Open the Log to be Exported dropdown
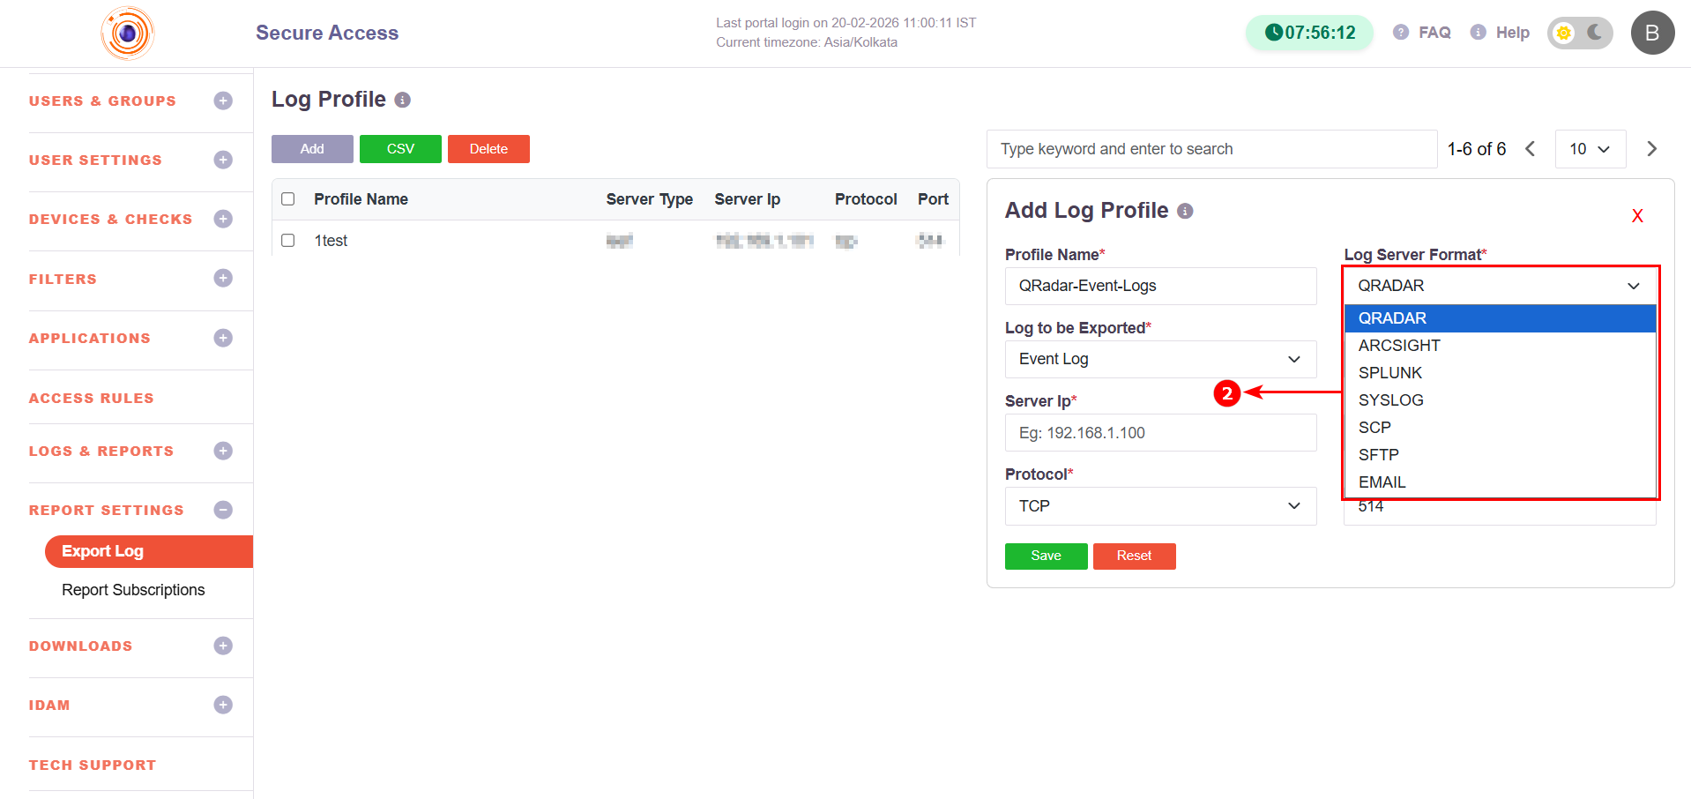The height and width of the screenshot is (799, 1691). click(1159, 360)
